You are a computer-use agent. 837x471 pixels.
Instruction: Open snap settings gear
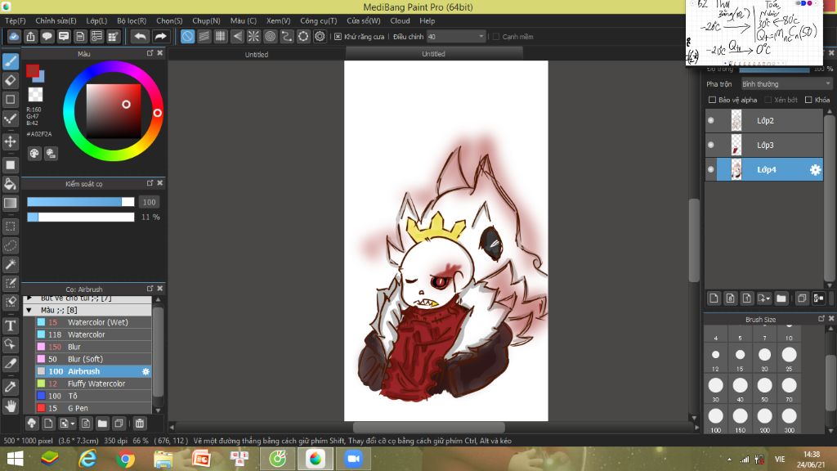click(320, 36)
